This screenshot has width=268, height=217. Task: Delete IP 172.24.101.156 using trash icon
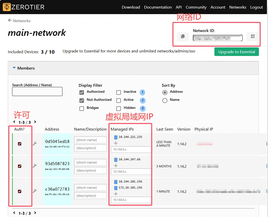click(x=116, y=188)
